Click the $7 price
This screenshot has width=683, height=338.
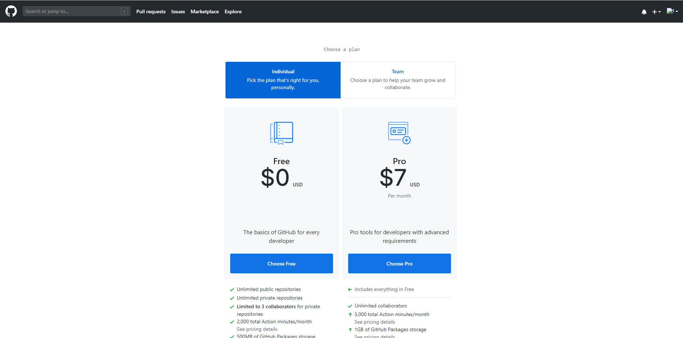pos(393,177)
